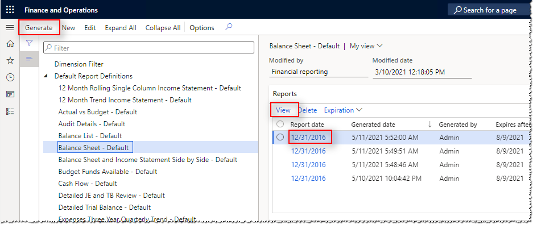Toggle the select-all circle in the Reports header
The image size is (537, 228).
tap(280, 124)
